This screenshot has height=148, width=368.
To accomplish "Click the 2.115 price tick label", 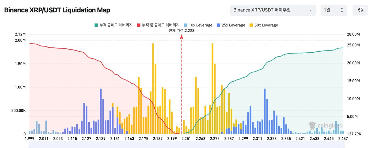I will (72, 139).
